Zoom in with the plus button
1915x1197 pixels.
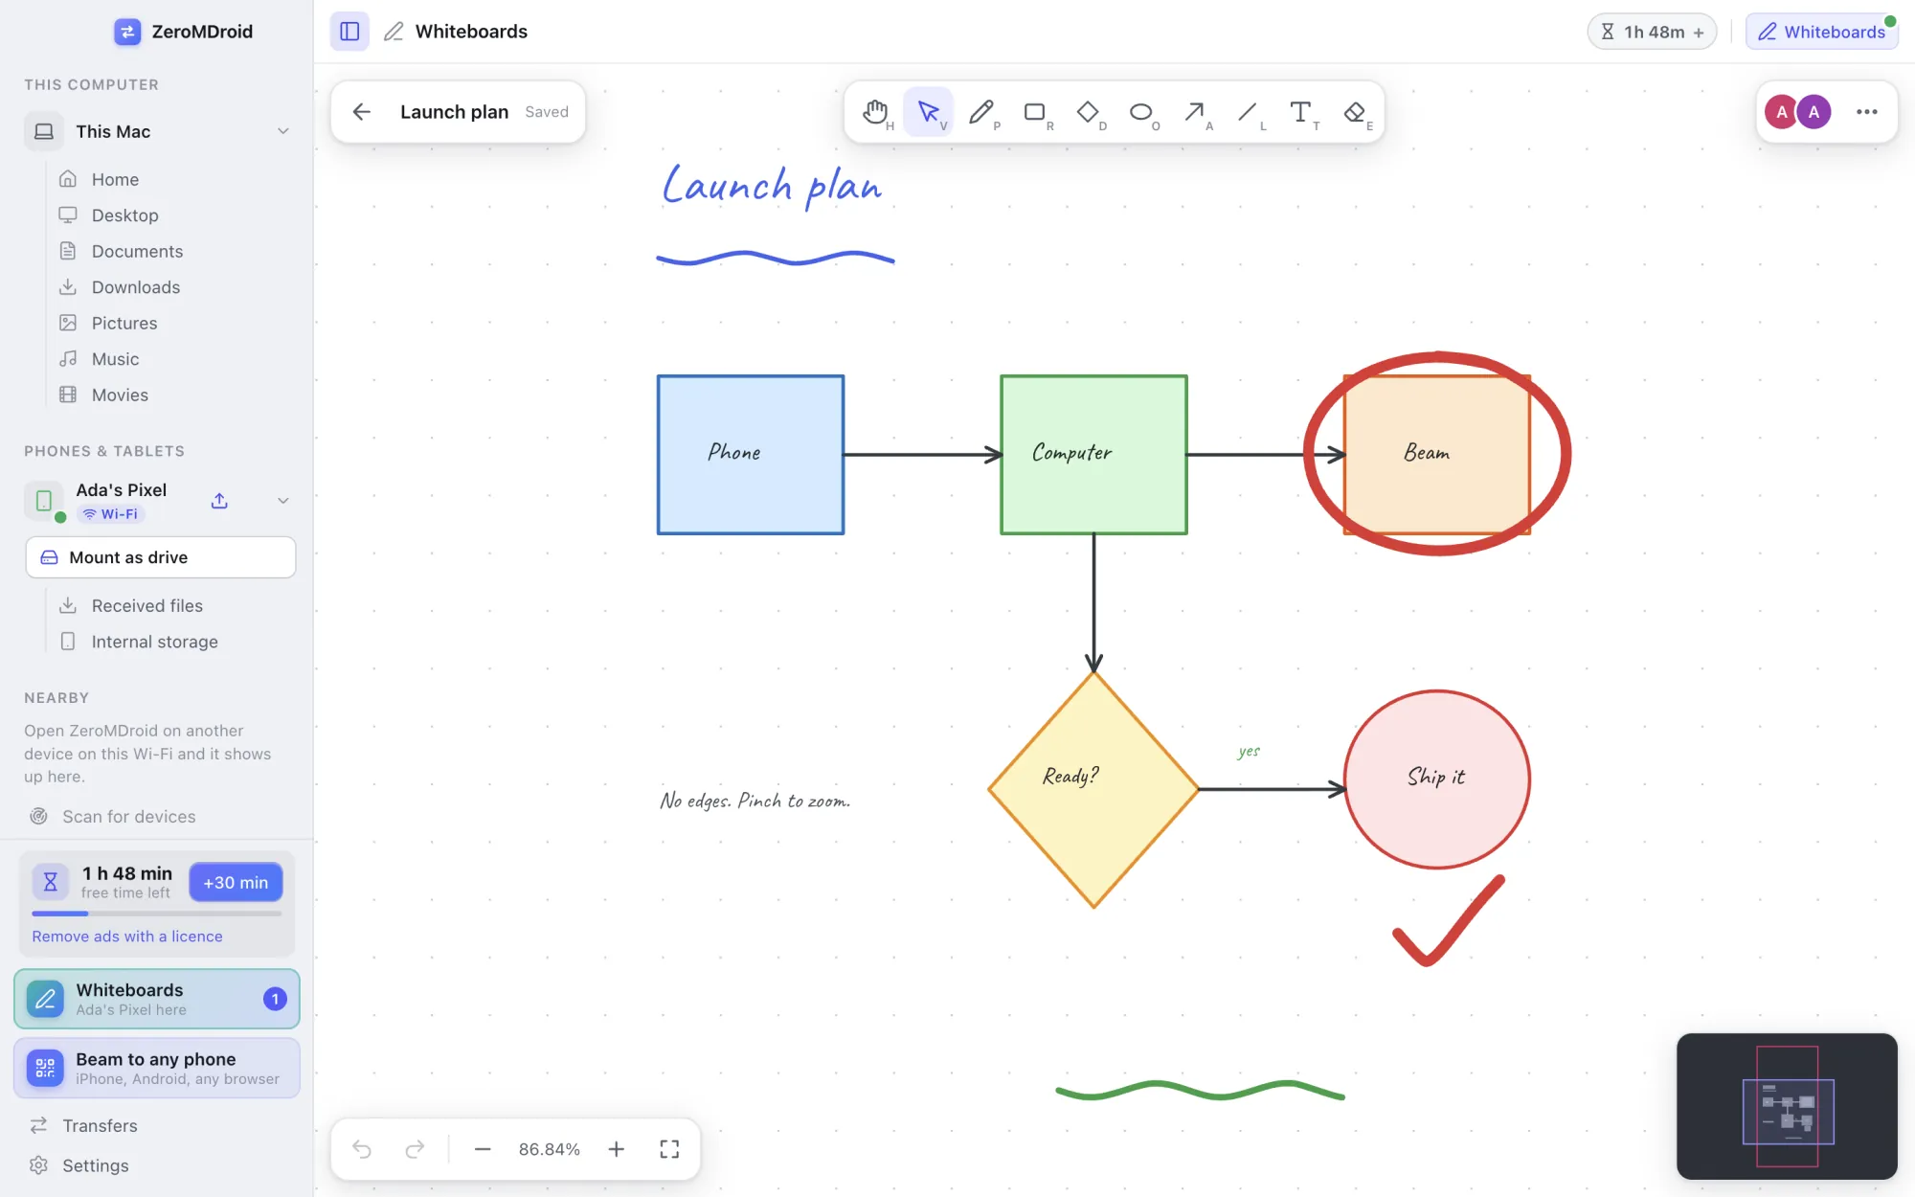click(617, 1149)
